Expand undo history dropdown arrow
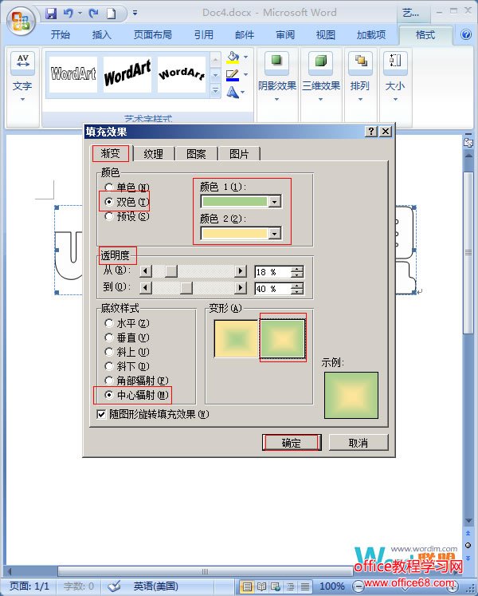Image resolution: width=478 pixels, height=596 pixels. point(80,13)
